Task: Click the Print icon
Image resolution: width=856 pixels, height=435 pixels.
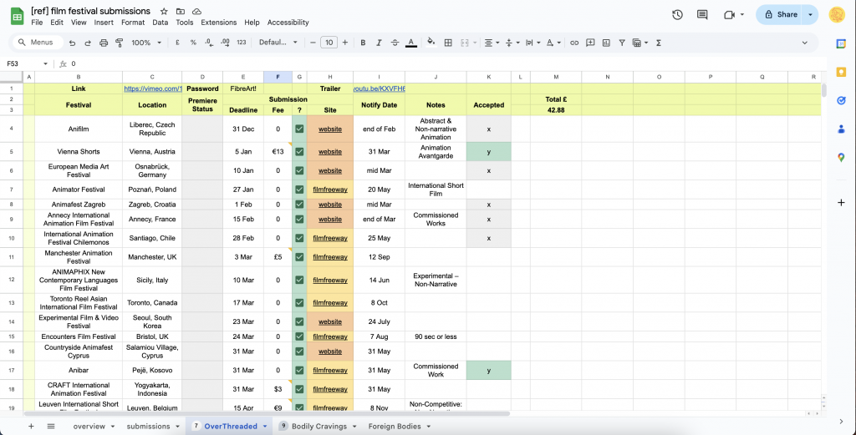Action: [104, 43]
